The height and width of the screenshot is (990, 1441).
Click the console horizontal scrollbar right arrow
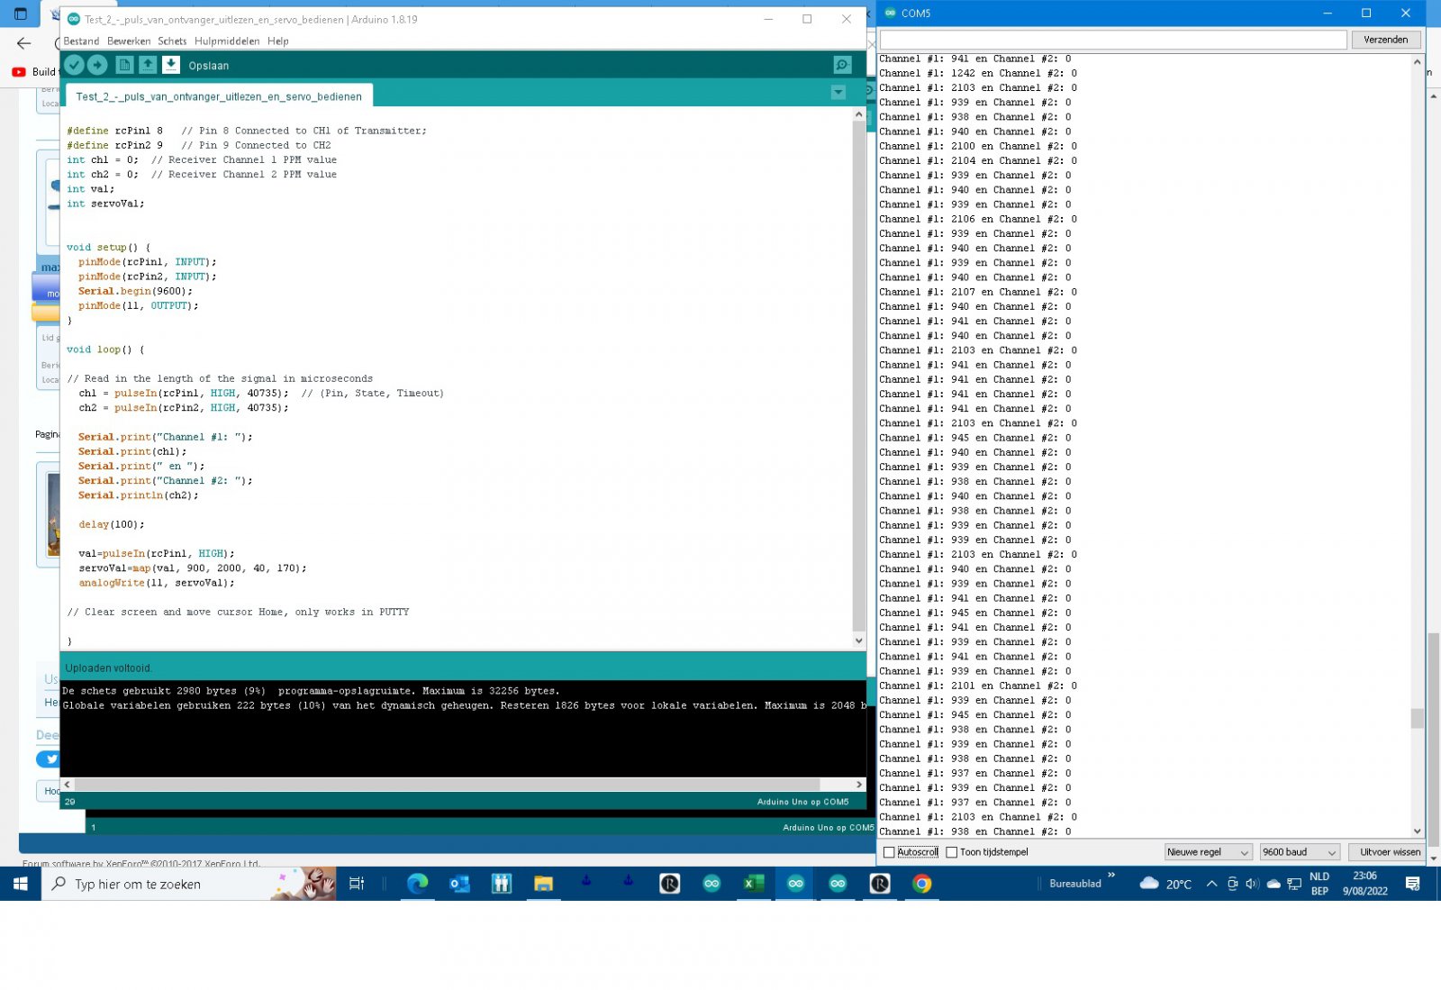pos(859,785)
